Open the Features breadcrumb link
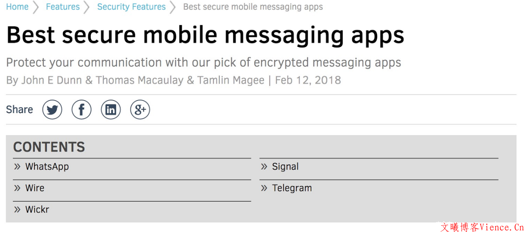 pos(63,7)
